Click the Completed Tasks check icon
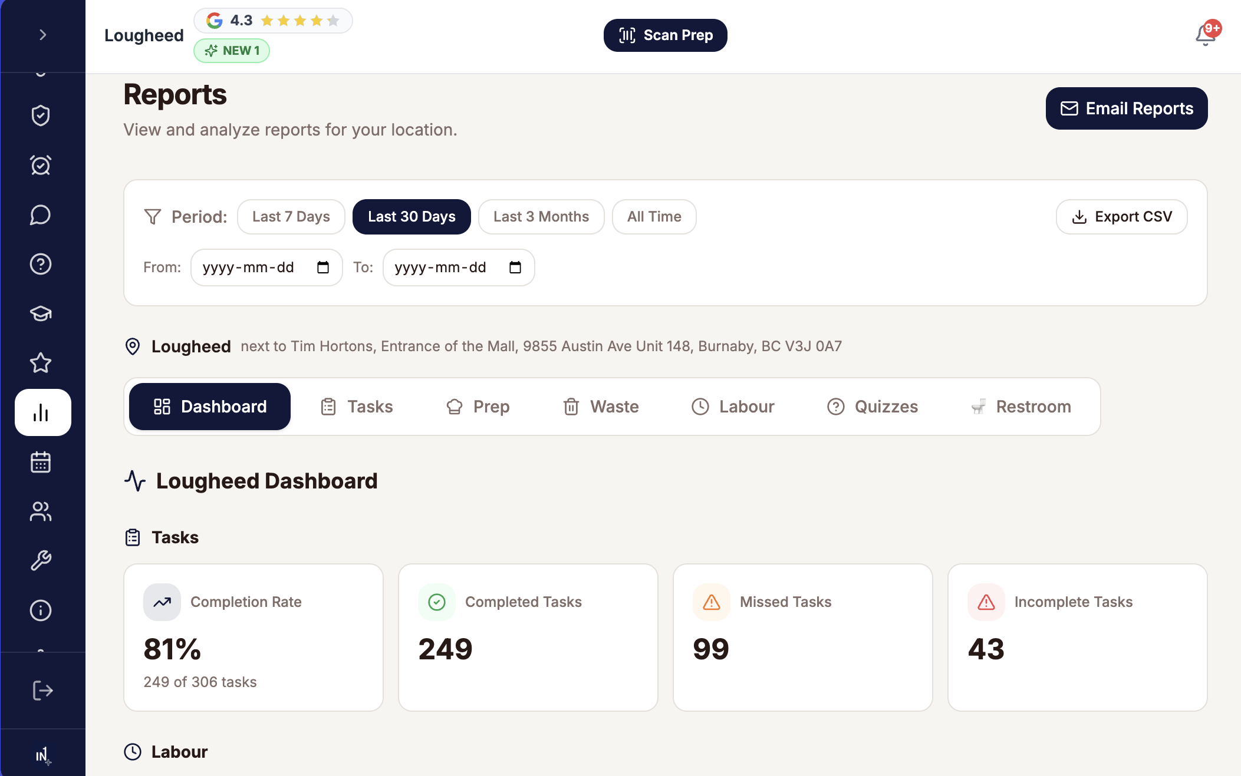 [x=437, y=602]
